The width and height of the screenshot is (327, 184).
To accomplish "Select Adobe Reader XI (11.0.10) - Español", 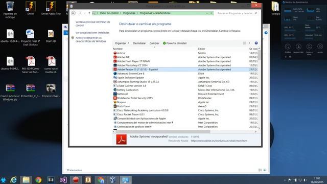I will pyautogui.click(x=185, y=70).
